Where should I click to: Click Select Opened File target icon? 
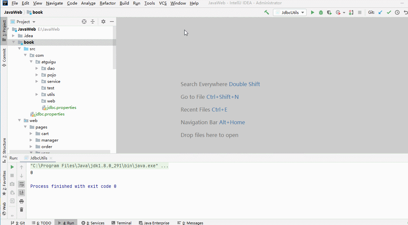pos(84,22)
